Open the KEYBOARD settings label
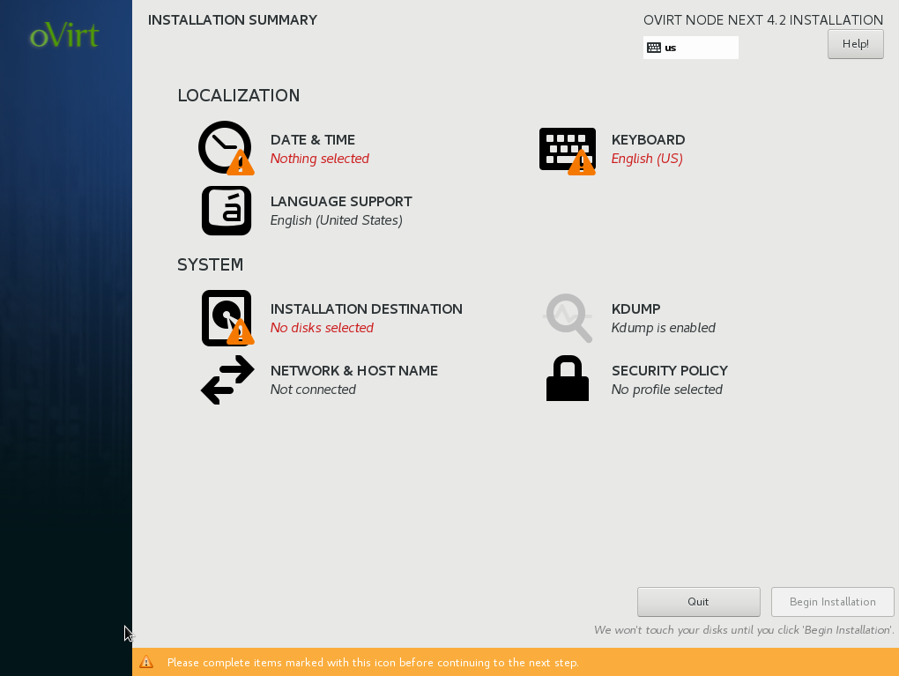 648,140
